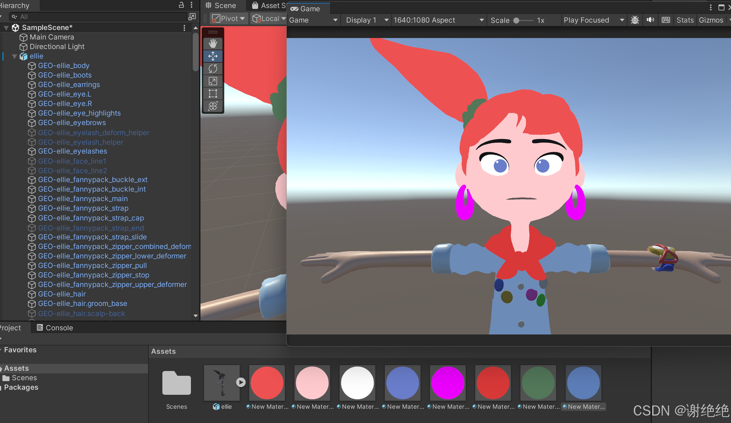Open the 1640:1080 Aspect dropdown
This screenshot has width=731, height=423.
point(438,20)
